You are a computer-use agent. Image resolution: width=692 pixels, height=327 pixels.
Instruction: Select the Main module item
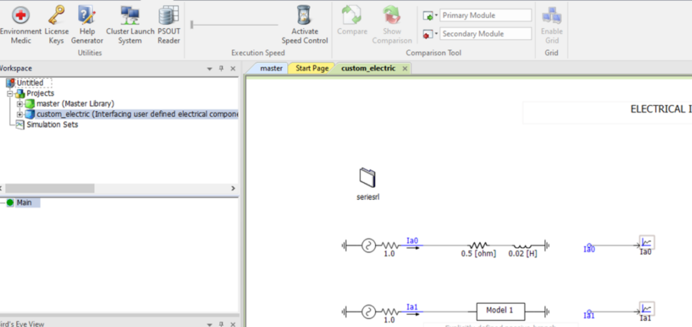point(24,202)
